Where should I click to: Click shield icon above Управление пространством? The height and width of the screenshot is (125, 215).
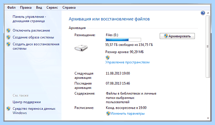[108, 57]
